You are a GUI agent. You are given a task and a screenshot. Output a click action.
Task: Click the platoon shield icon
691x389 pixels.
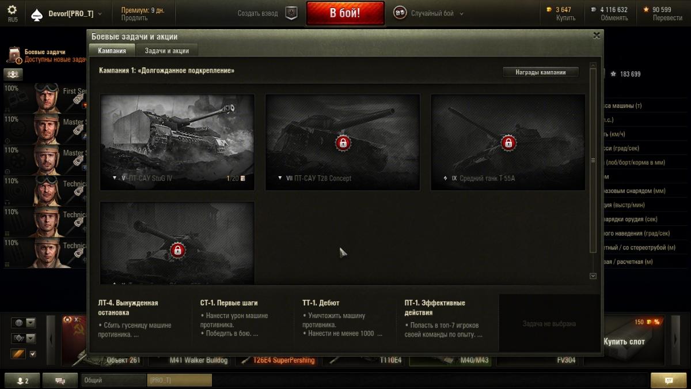point(293,13)
